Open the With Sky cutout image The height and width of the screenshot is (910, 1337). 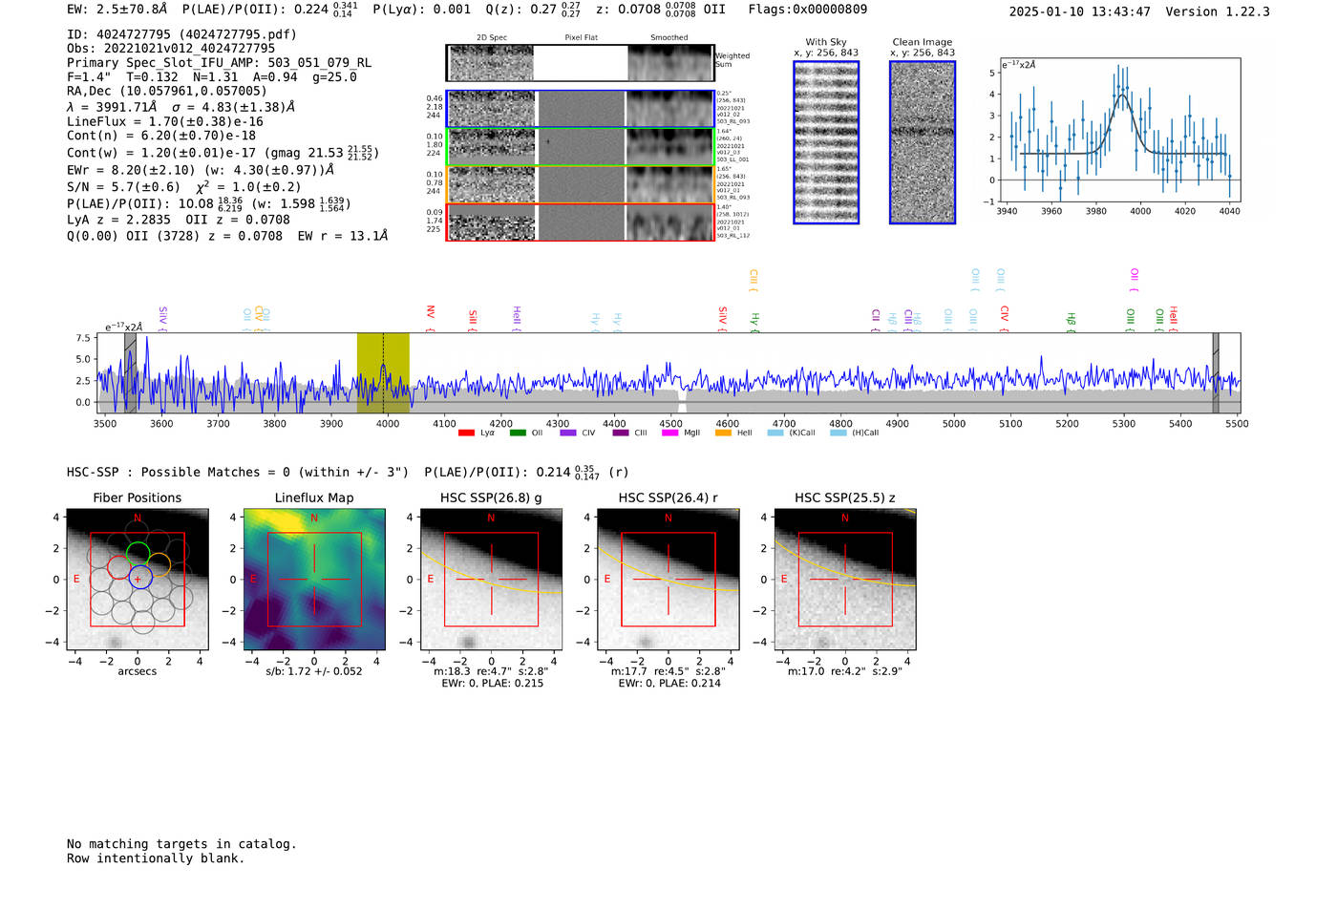pyautogui.click(x=826, y=142)
